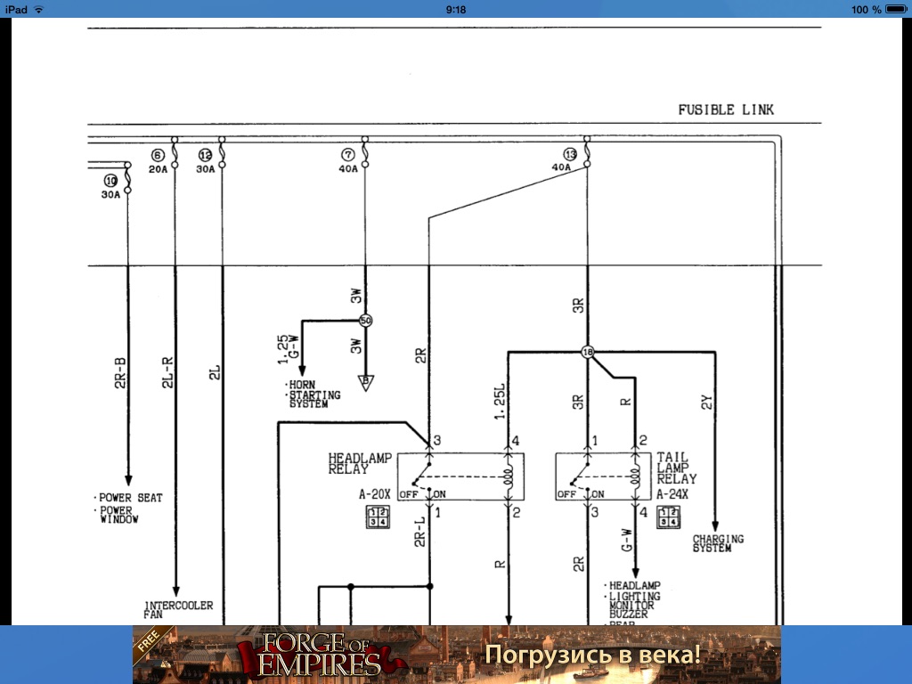Tap the triangle B connector symbol
Screen dimensions: 912x684
(365, 383)
